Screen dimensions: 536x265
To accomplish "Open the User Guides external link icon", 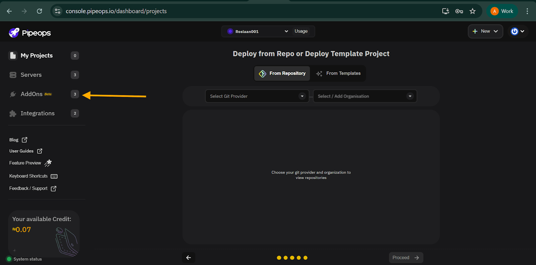I will (40, 151).
